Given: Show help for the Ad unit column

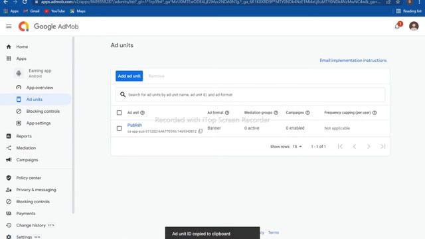Looking at the screenshot, I should [x=143, y=113].
